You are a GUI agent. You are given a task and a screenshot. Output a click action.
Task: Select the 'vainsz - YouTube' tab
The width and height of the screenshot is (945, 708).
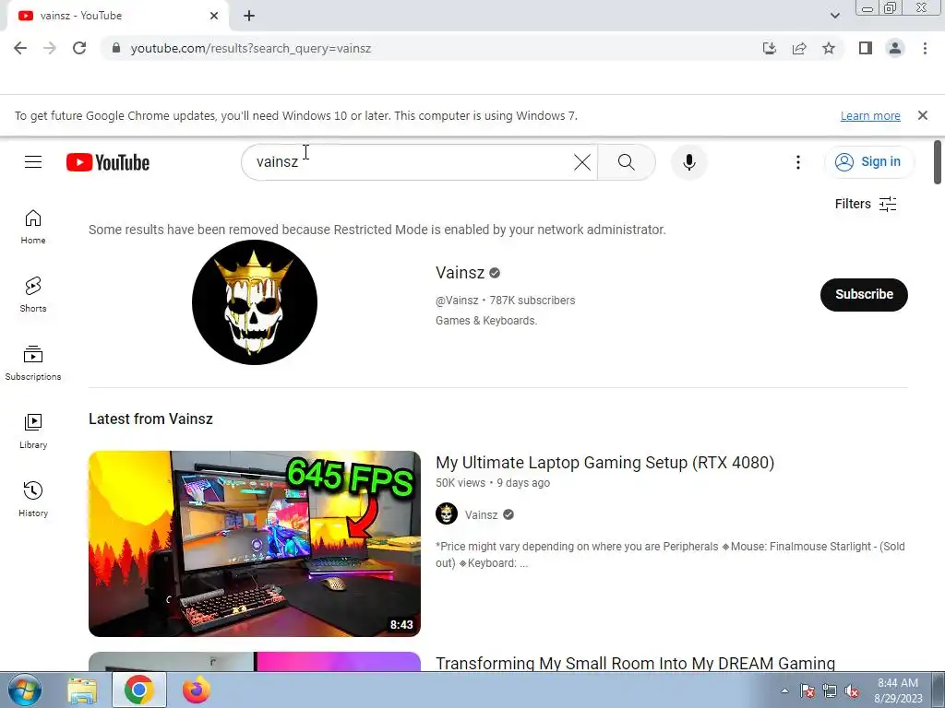click(x=117, y=16)
